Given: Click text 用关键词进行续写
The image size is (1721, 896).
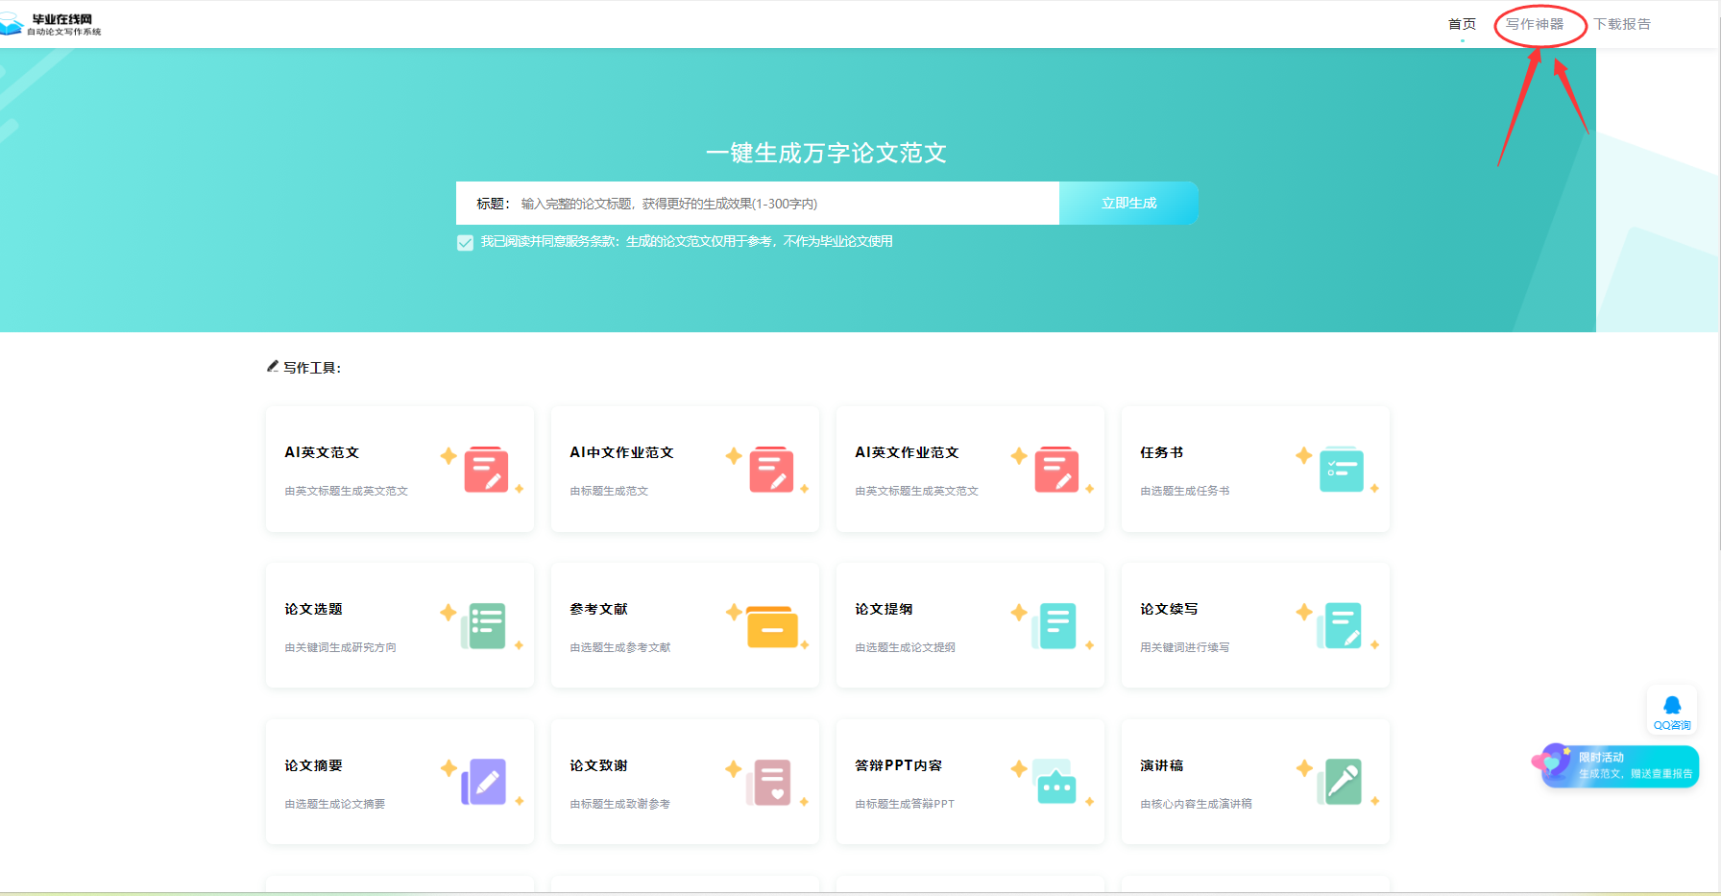Looking at the screenshot, I should (1184, 647).
